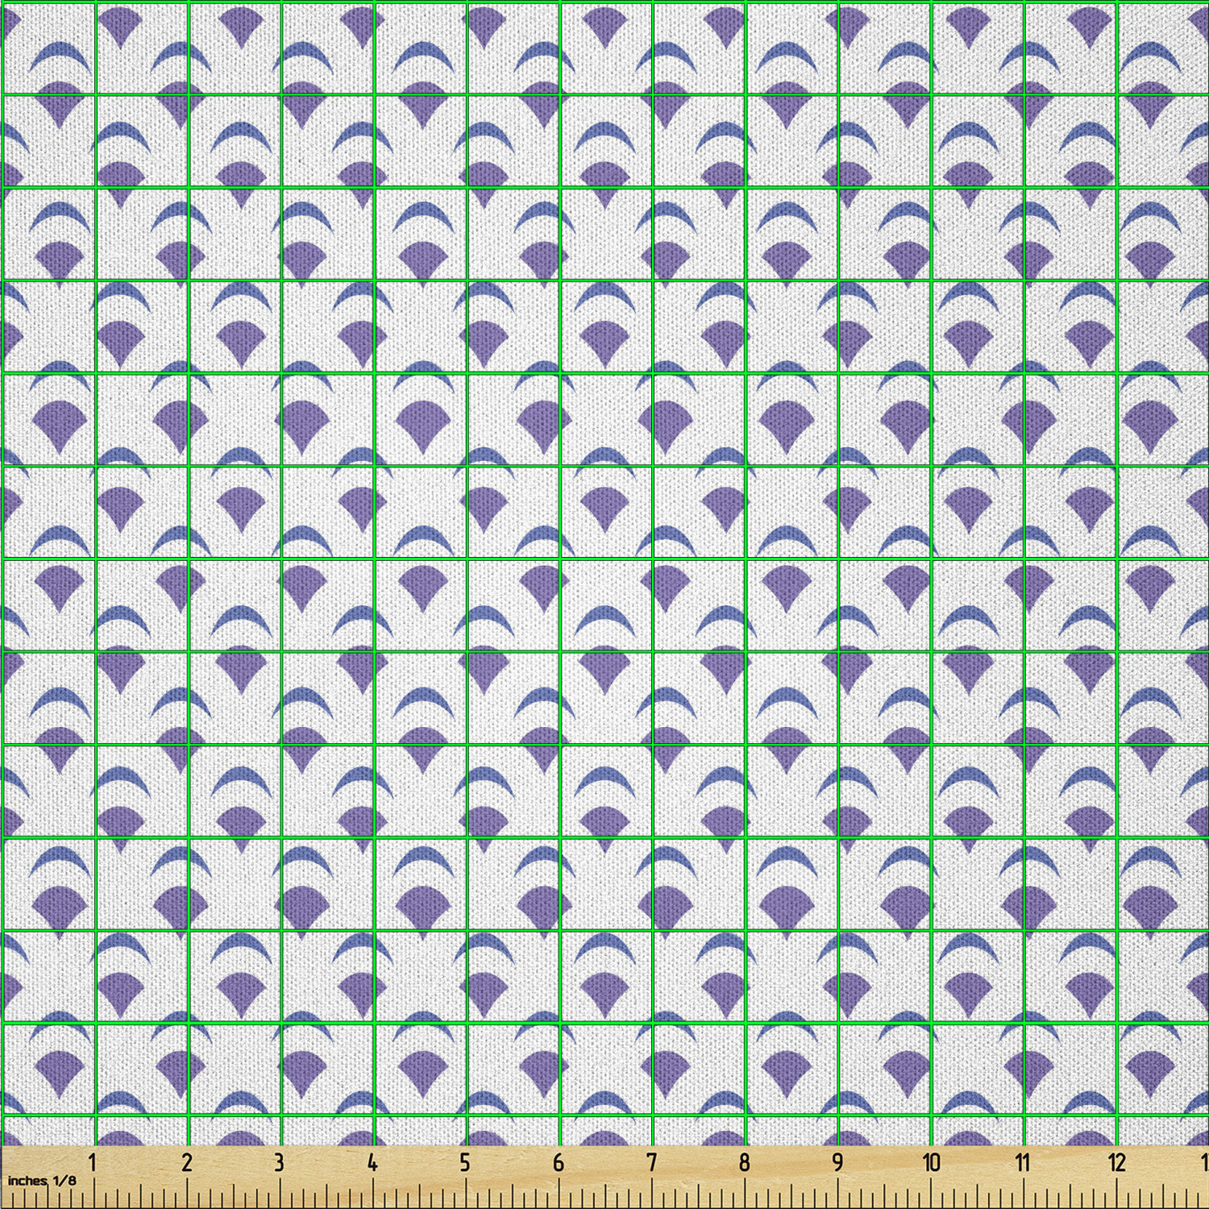The height and width of the screenshot is (1209, 1209).
Task: Select the ruler's 5 inch number
Action: click(465, 1162)
